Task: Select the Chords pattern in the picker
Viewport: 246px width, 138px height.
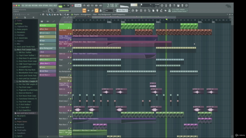Action: 48,25
